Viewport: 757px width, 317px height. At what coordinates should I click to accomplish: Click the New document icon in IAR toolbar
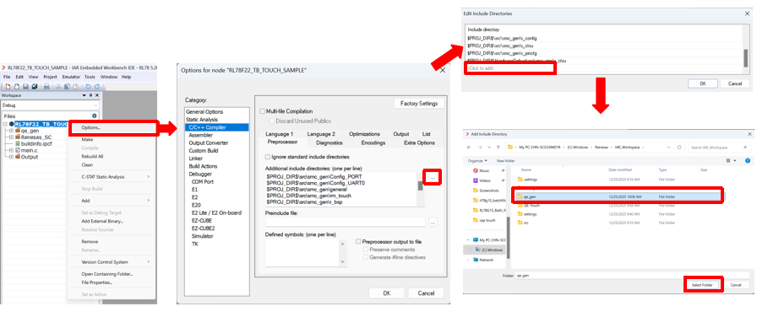point(8,87)
